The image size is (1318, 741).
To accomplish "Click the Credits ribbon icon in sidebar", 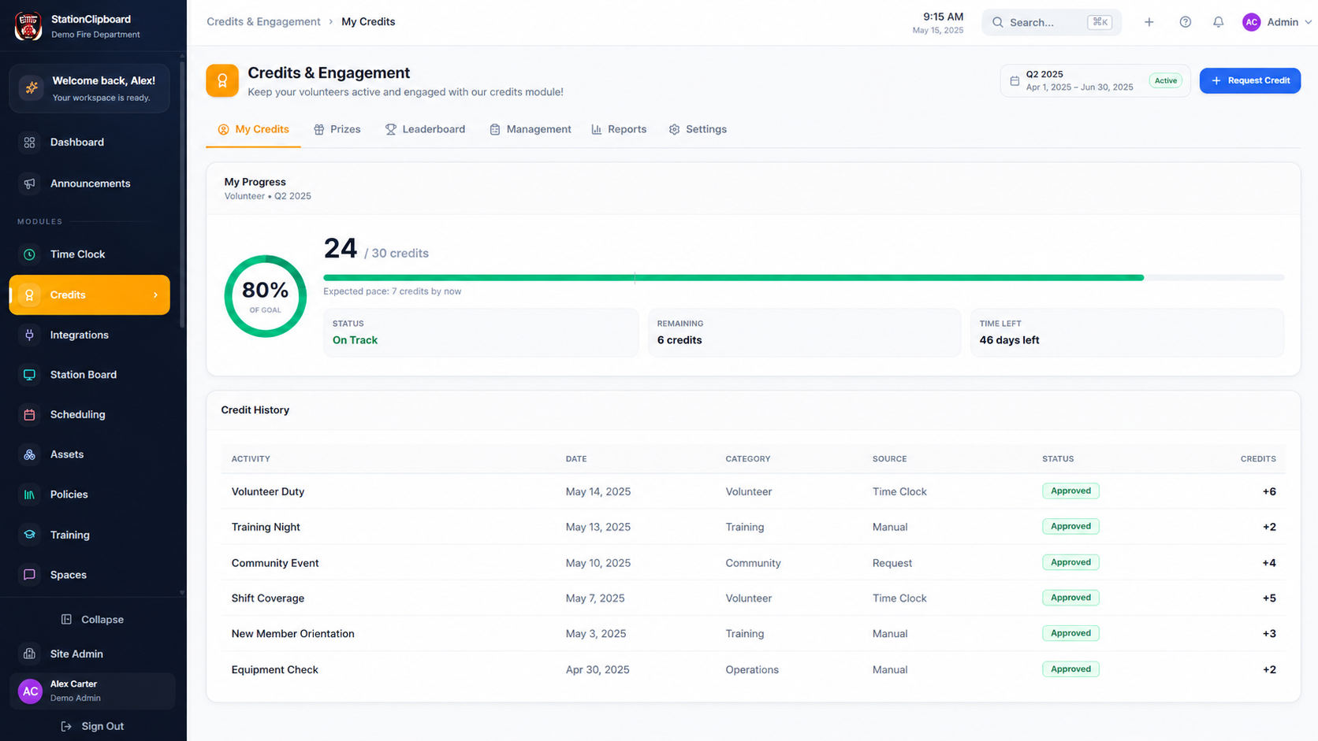I will pyautogui.click(x=29, y=295).
